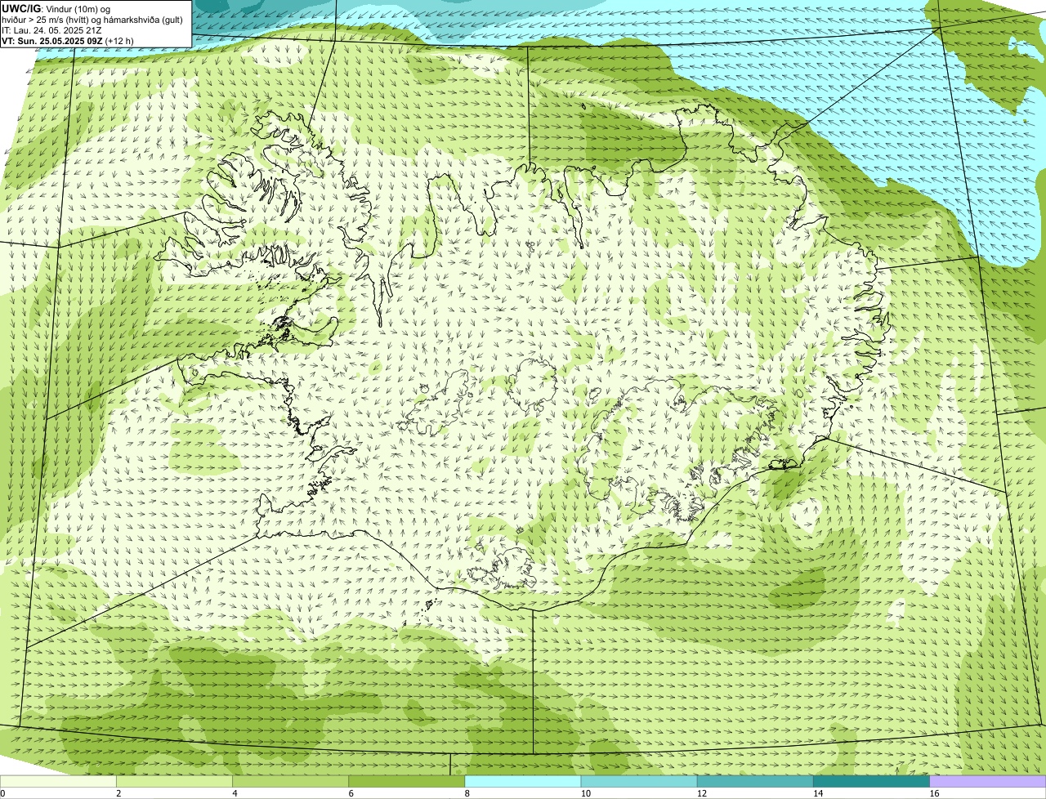Click the '16' label on the legend scale

pos(934,793)
